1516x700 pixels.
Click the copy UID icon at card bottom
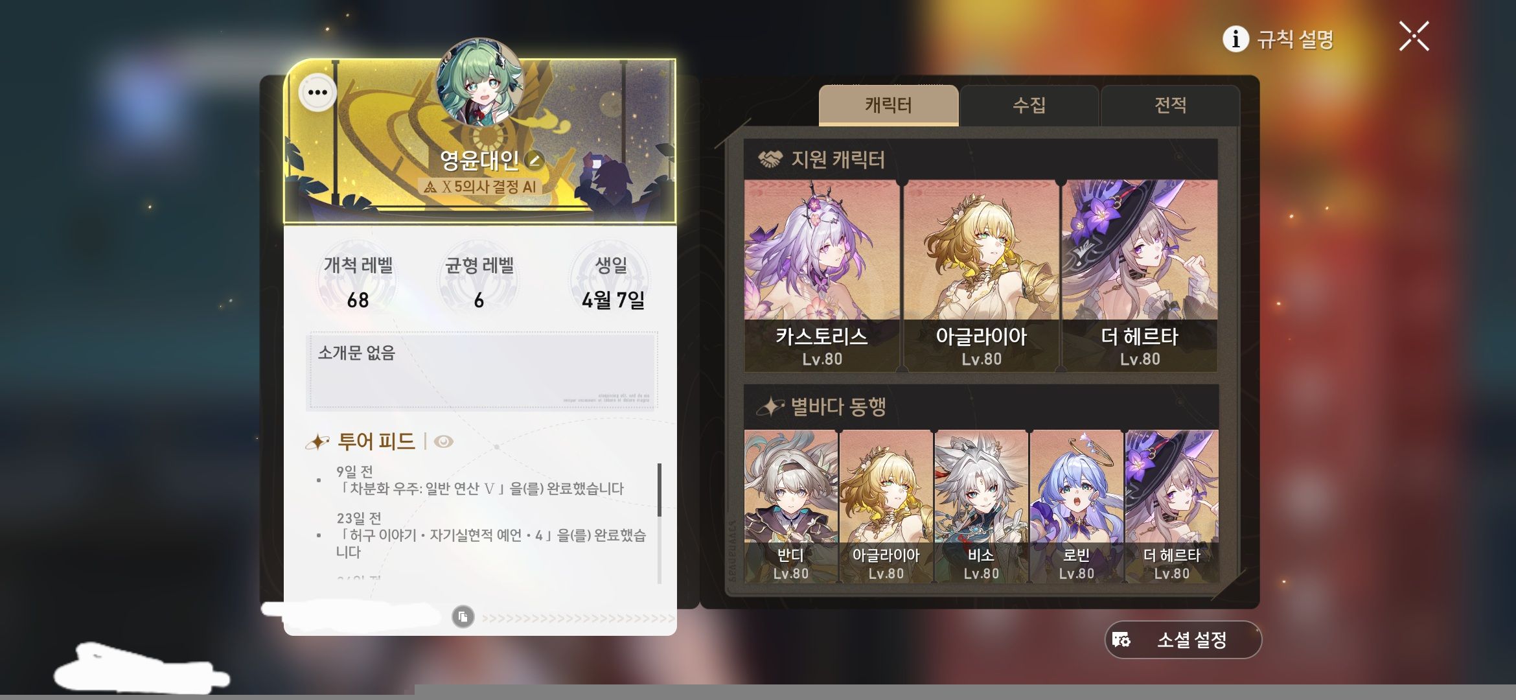[x=463, y=616]
